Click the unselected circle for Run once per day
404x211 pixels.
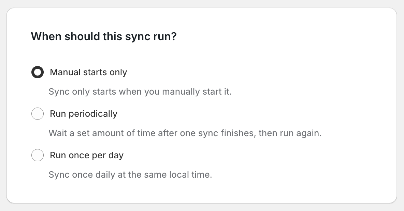tap(38, 155)
